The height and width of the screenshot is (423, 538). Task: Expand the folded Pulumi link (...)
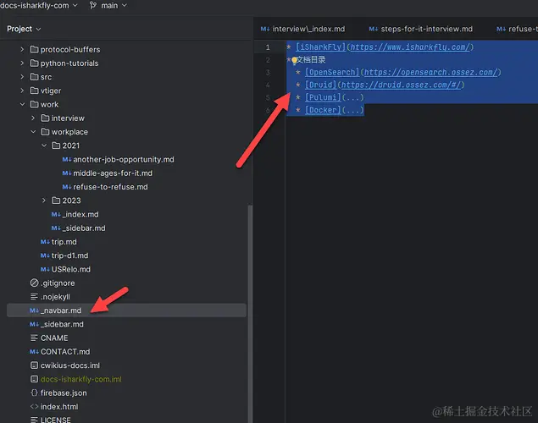click(352, 97)
